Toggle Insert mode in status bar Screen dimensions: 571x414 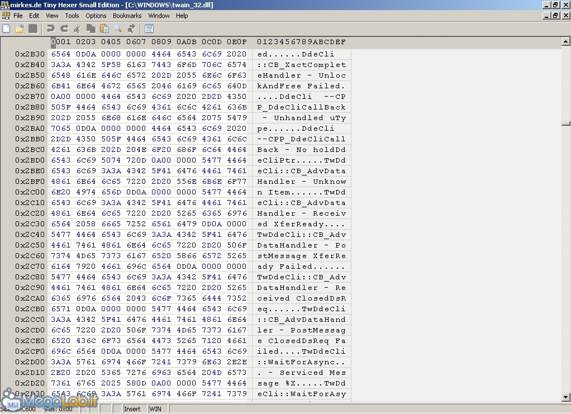[132, 409]
